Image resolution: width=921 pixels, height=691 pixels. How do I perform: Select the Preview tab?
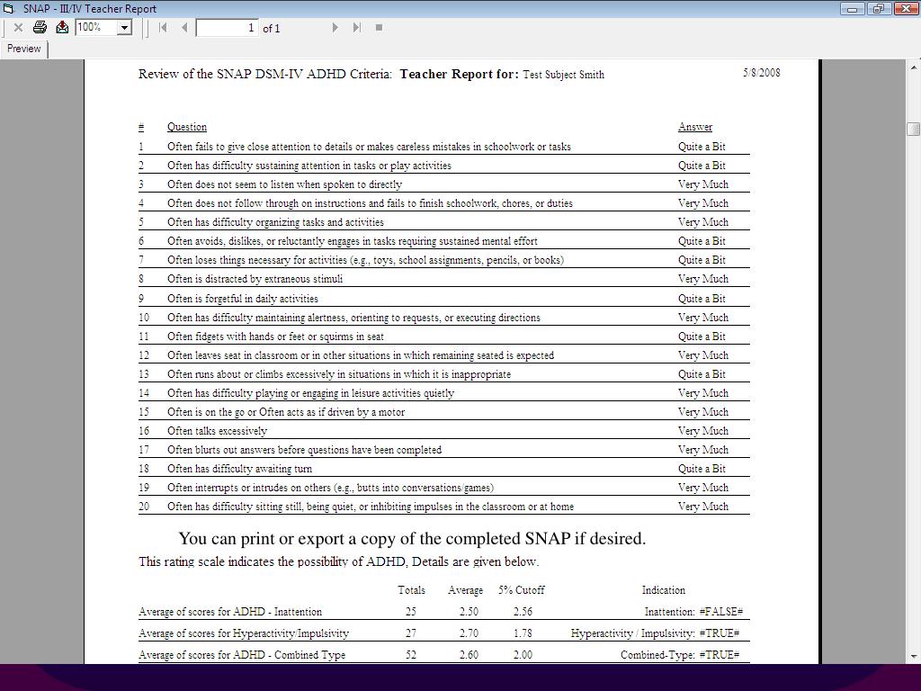tap(23, 49)
